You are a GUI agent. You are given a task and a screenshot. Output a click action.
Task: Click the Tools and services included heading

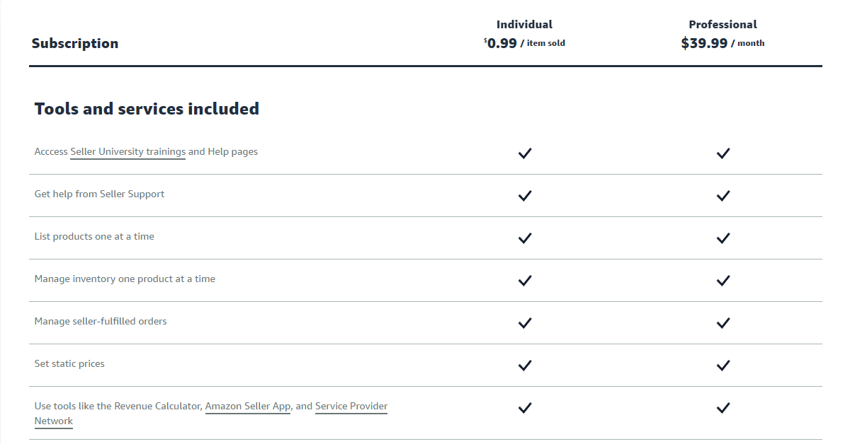[x=147, y=109]
